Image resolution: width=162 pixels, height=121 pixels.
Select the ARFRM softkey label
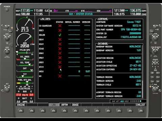tap(64, 105)
